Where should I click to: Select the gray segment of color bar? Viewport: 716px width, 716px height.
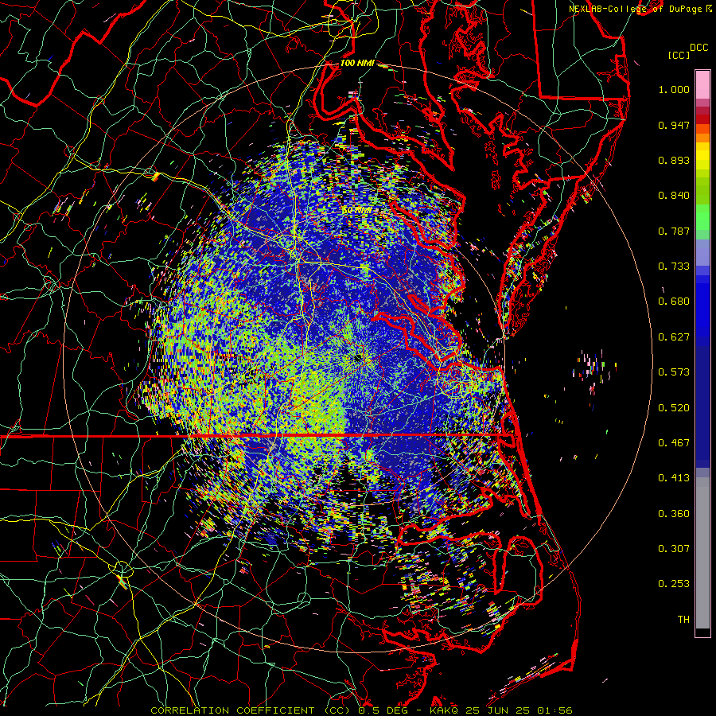point(702,553)
